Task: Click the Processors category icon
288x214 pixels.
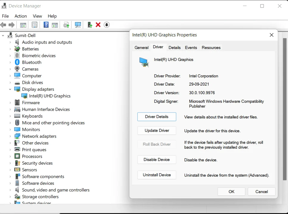Action: (17, 156)
